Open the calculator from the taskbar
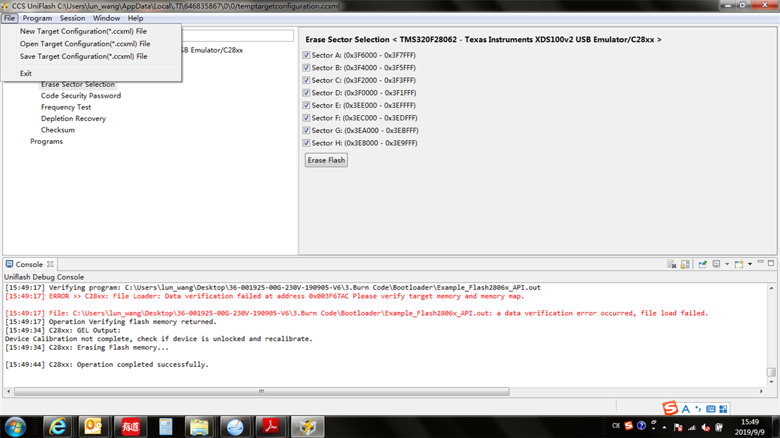The height and width of the screenshot is (438, 780). (166, 427)
